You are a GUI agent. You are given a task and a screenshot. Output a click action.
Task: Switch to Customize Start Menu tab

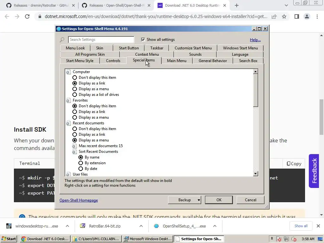point(193,48)
